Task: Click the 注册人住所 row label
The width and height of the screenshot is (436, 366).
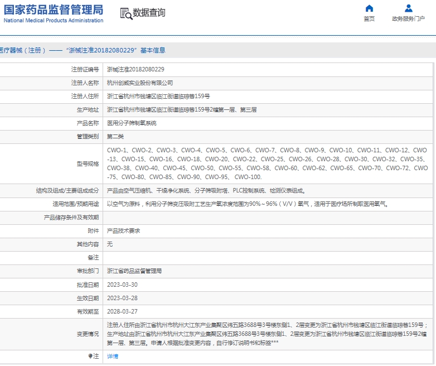Action: (85, 96)
